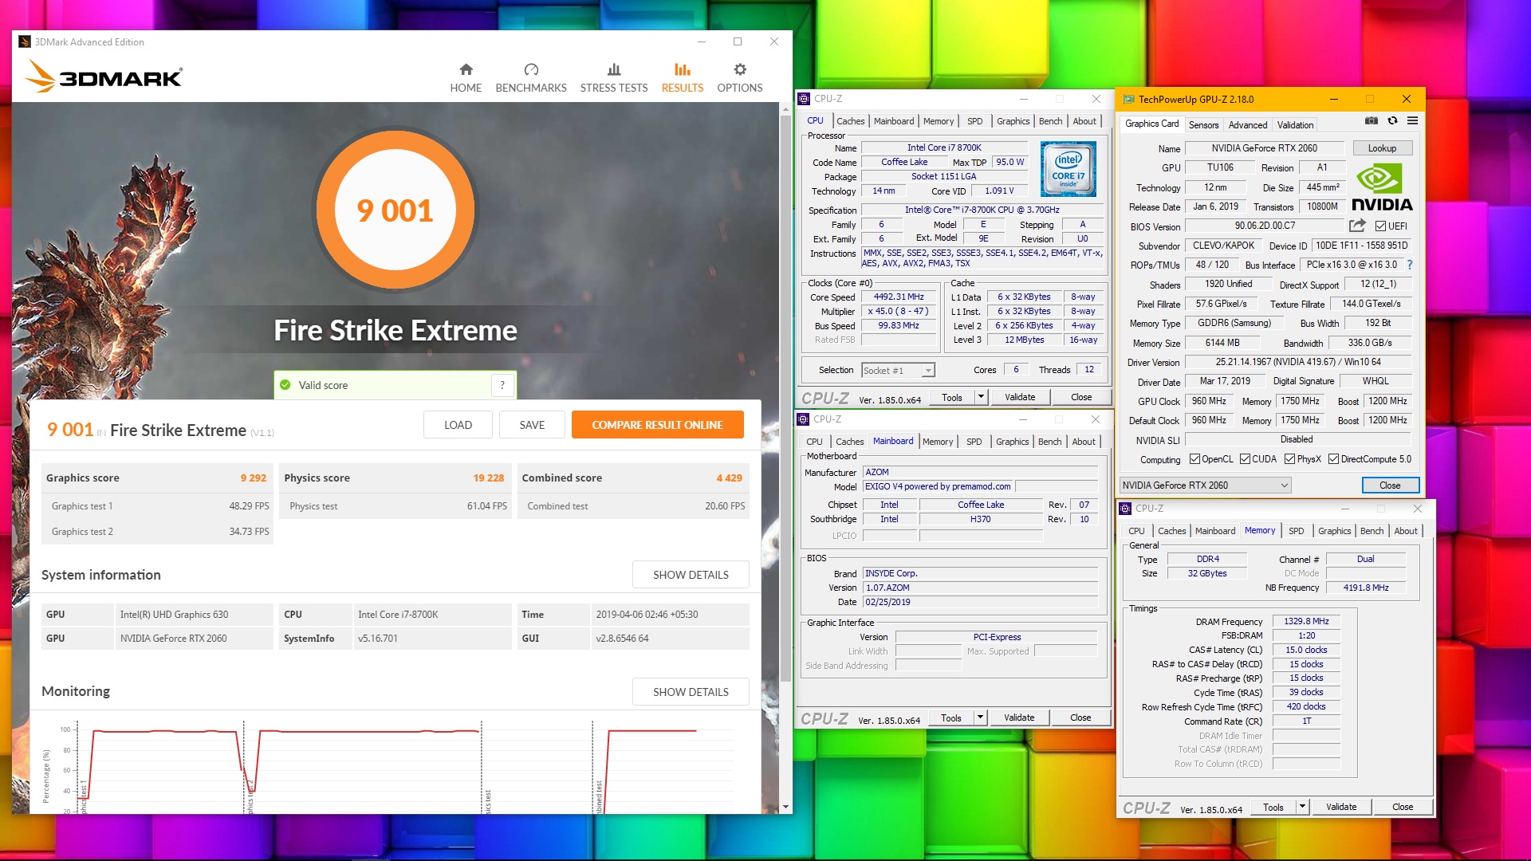
Task: Click the scrollbar up arrow in 3DMark
Action: point(785,108)
